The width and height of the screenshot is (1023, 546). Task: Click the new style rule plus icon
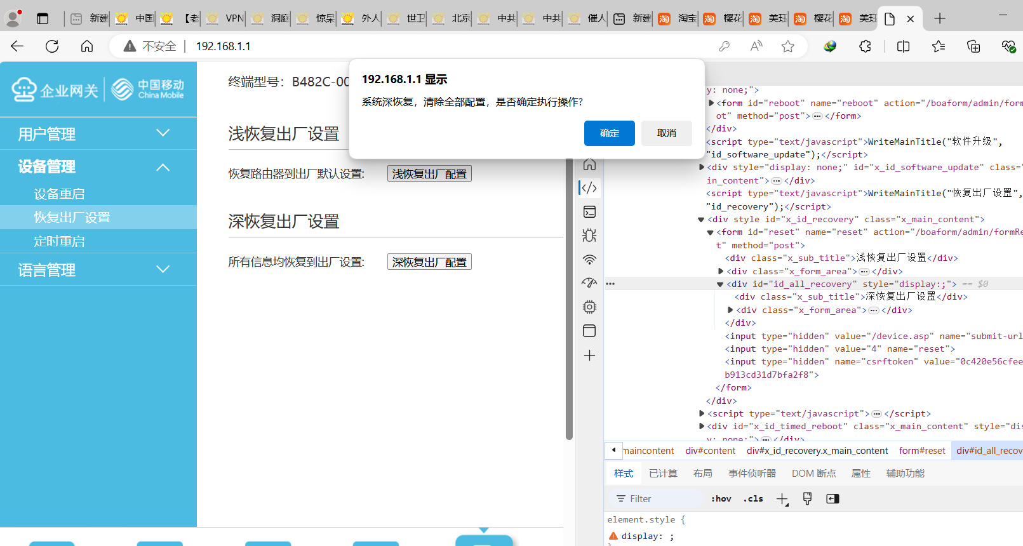[782, 499]
